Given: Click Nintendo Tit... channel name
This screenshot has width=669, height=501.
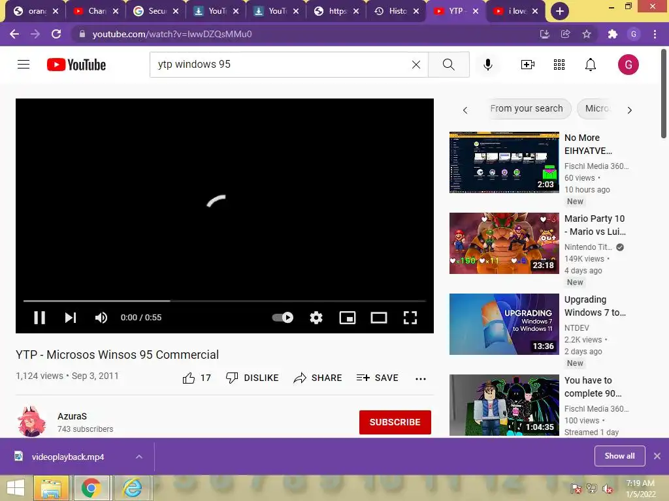Looking at the screenshot, I should (589, 247).
